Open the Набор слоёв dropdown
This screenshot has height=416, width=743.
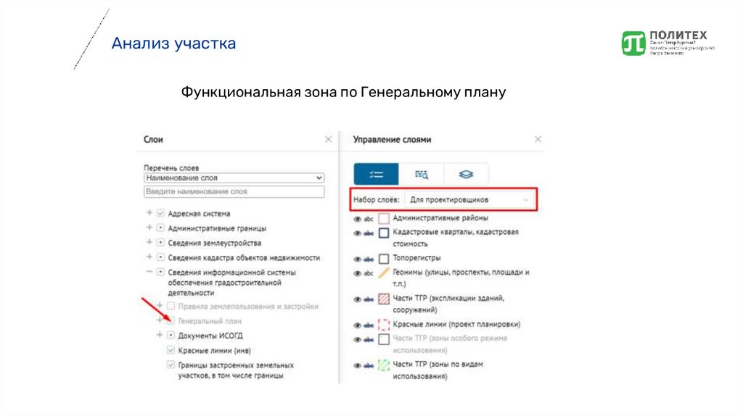(x=469, y=200)
